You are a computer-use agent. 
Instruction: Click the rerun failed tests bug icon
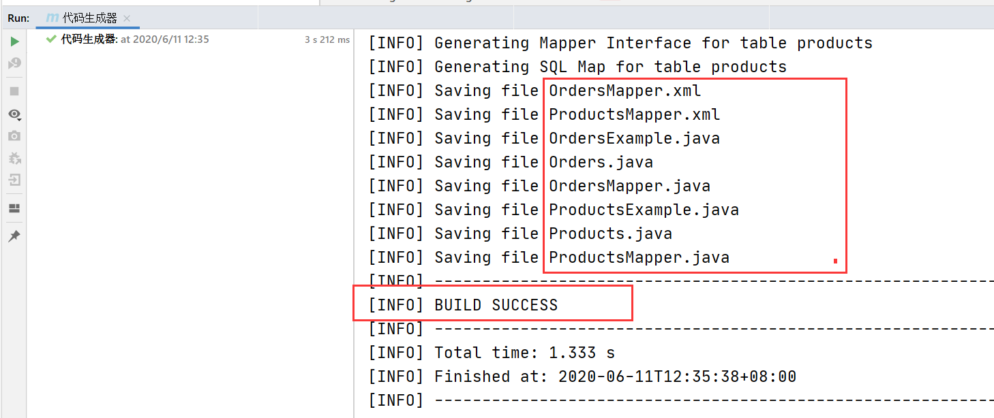coord(14,63)
